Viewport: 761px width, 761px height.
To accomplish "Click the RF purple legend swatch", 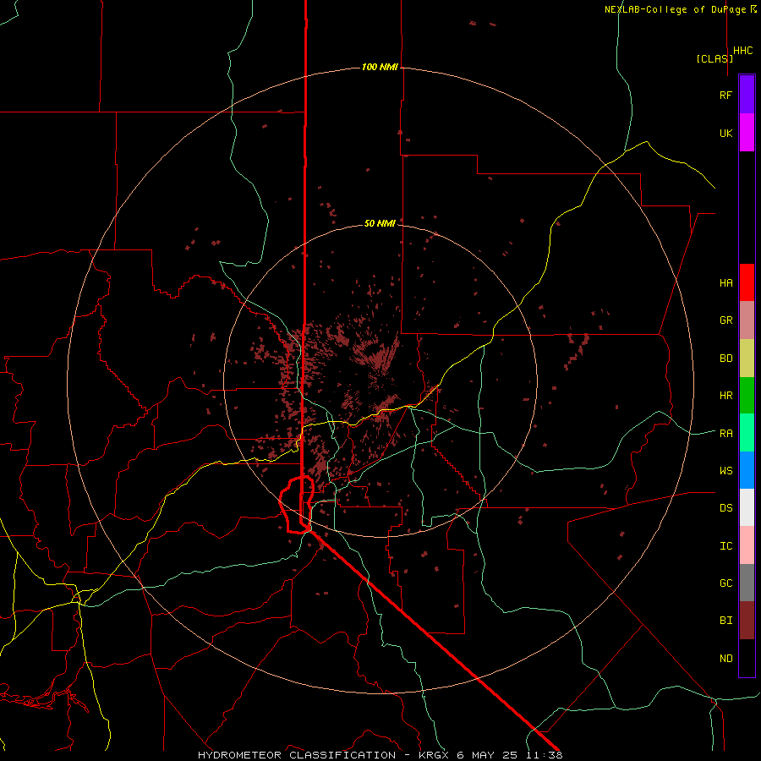I will pyautogui.click(x=747, y=95).
